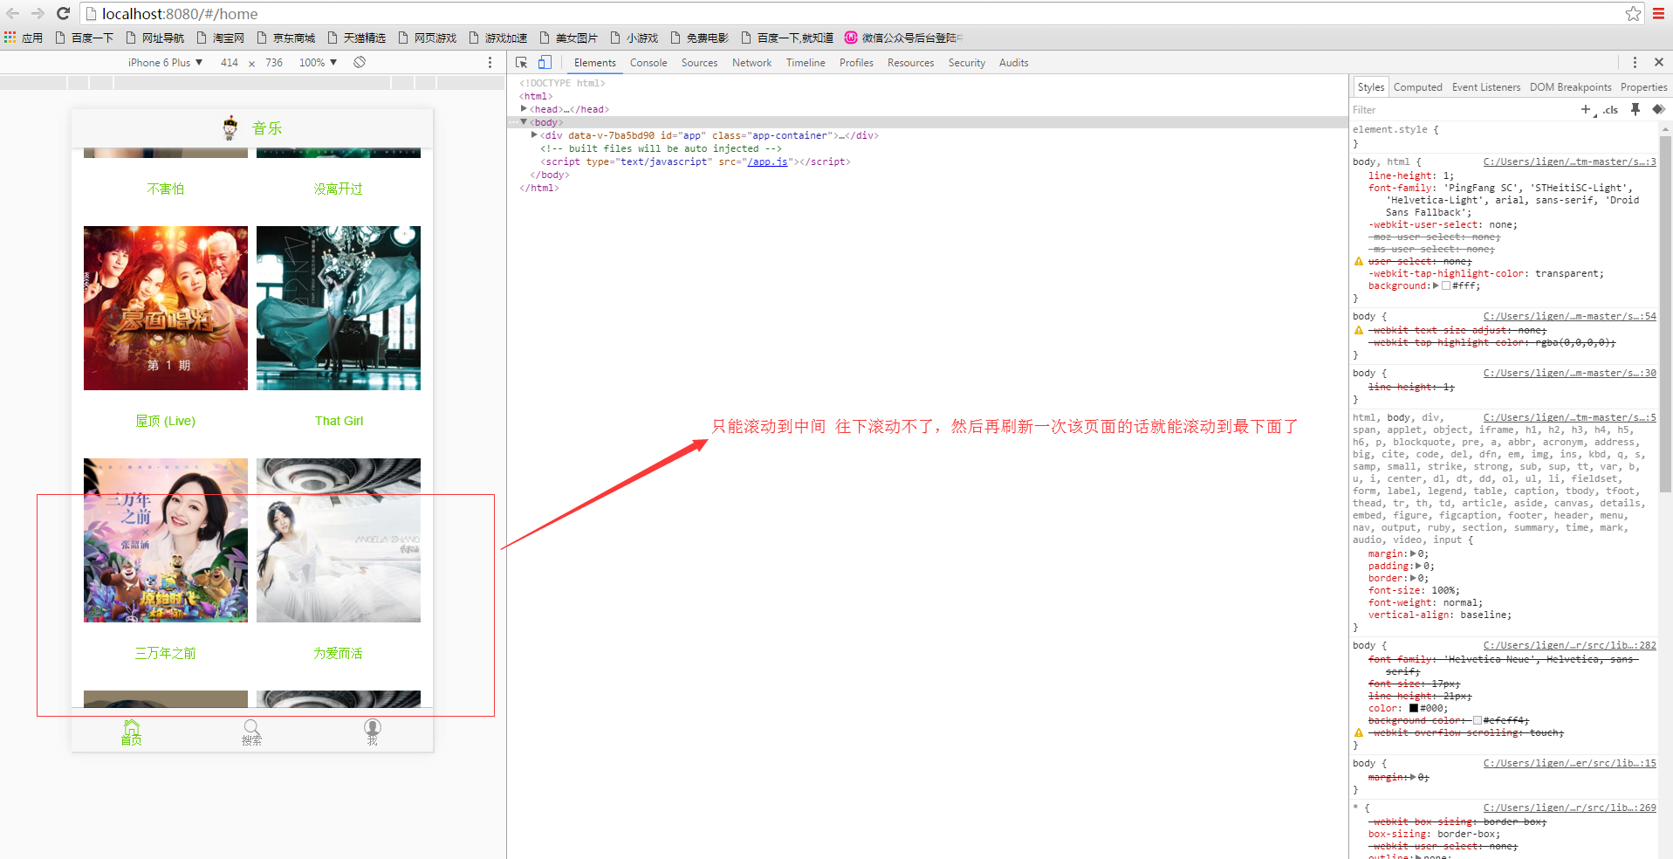Close the DevTools panel

coord(1659,63)
